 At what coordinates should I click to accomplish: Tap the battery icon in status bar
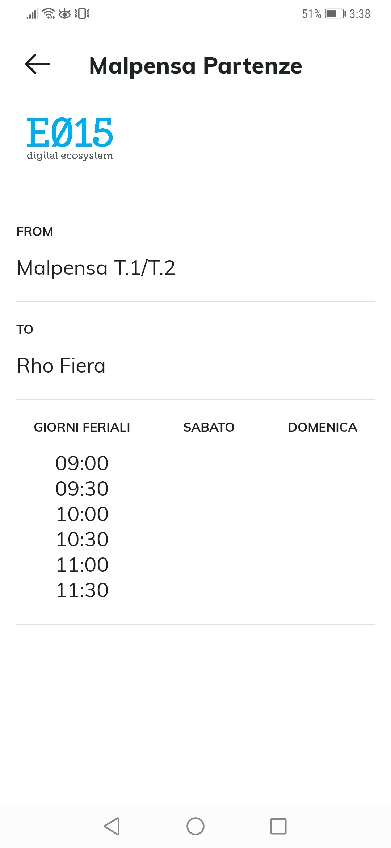pyautogui.click(x=335, y=14)
